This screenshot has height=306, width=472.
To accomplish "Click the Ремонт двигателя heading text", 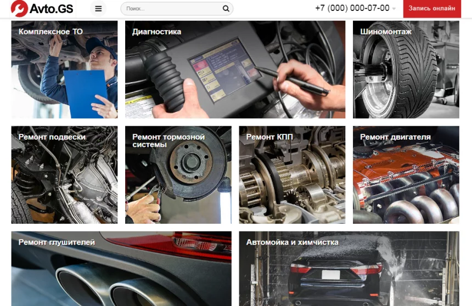I will [x=395, y=137].
